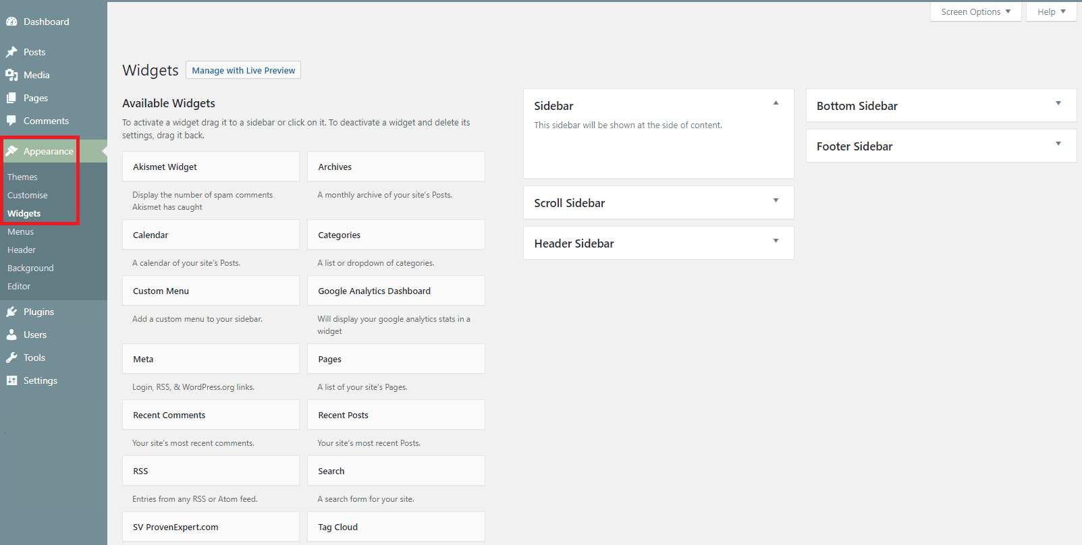The image size is (1082, 545).
Task: Collapse the Sidebar widget area arrow
Action: coord(776,103)
